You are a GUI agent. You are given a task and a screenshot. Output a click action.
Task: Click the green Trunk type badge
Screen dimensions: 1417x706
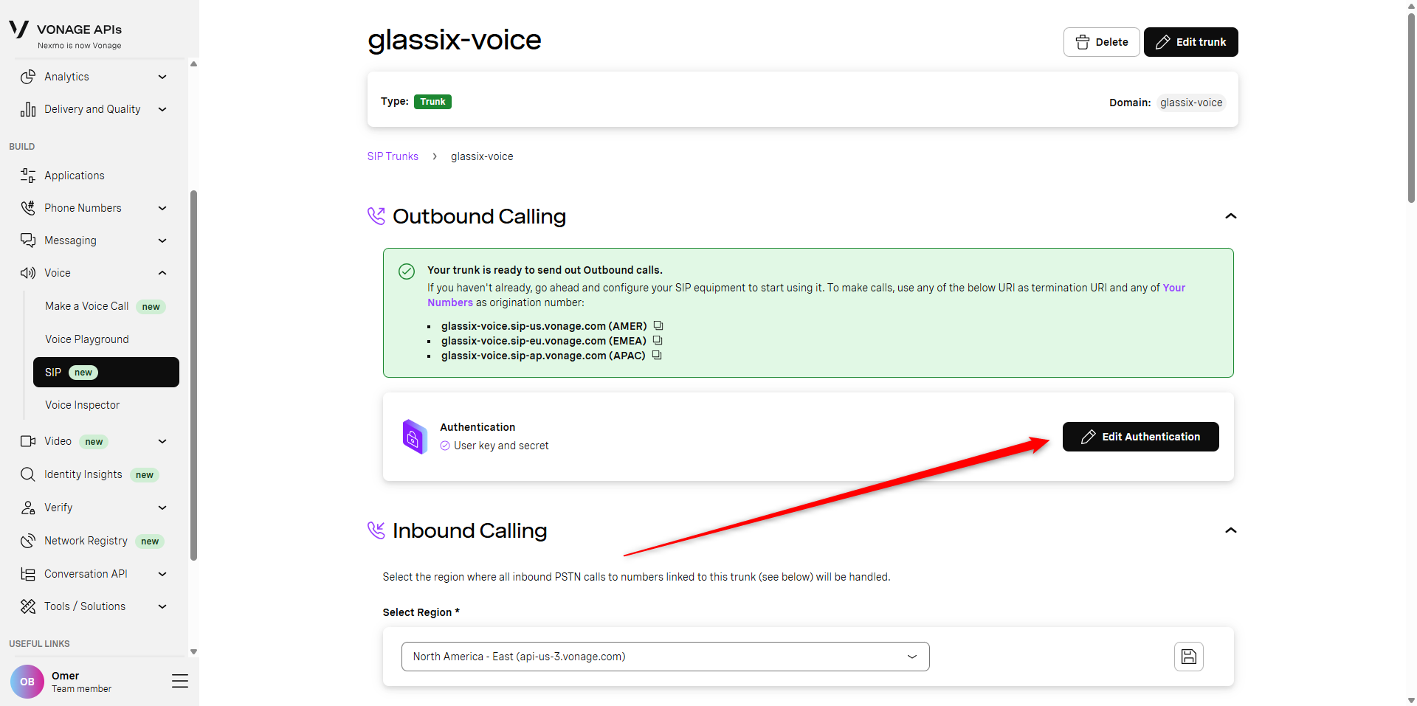coord(432,102)
